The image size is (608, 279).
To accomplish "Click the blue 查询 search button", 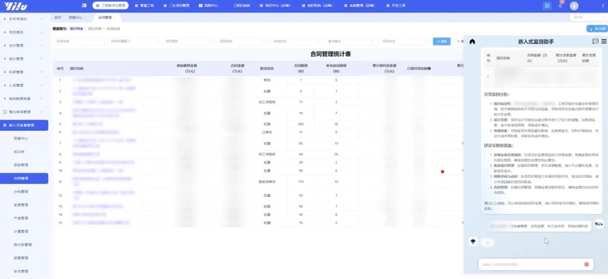I will (x=441, y=42).
